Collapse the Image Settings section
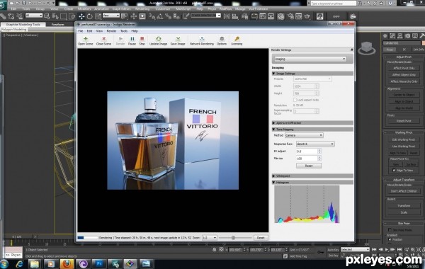Viewport: 425px width, 269px height. [x=312, y=74]
